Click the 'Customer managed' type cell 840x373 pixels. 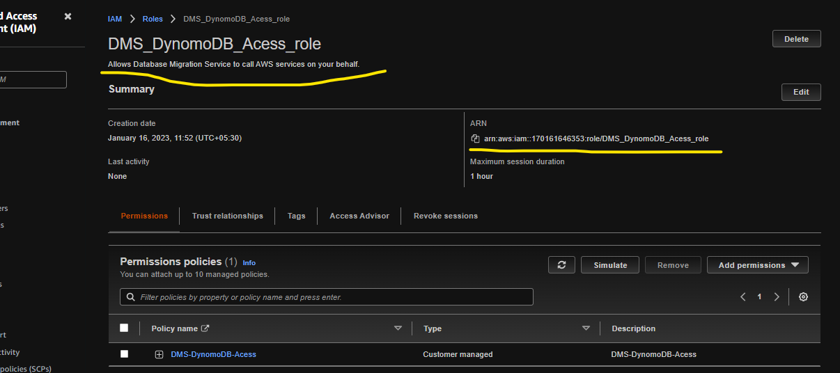pyautogui.click(x=458, y=354)
